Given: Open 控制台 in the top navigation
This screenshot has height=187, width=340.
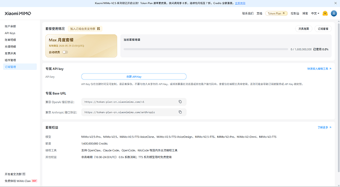Looking at the screenshot, I should tap(295, 13).
